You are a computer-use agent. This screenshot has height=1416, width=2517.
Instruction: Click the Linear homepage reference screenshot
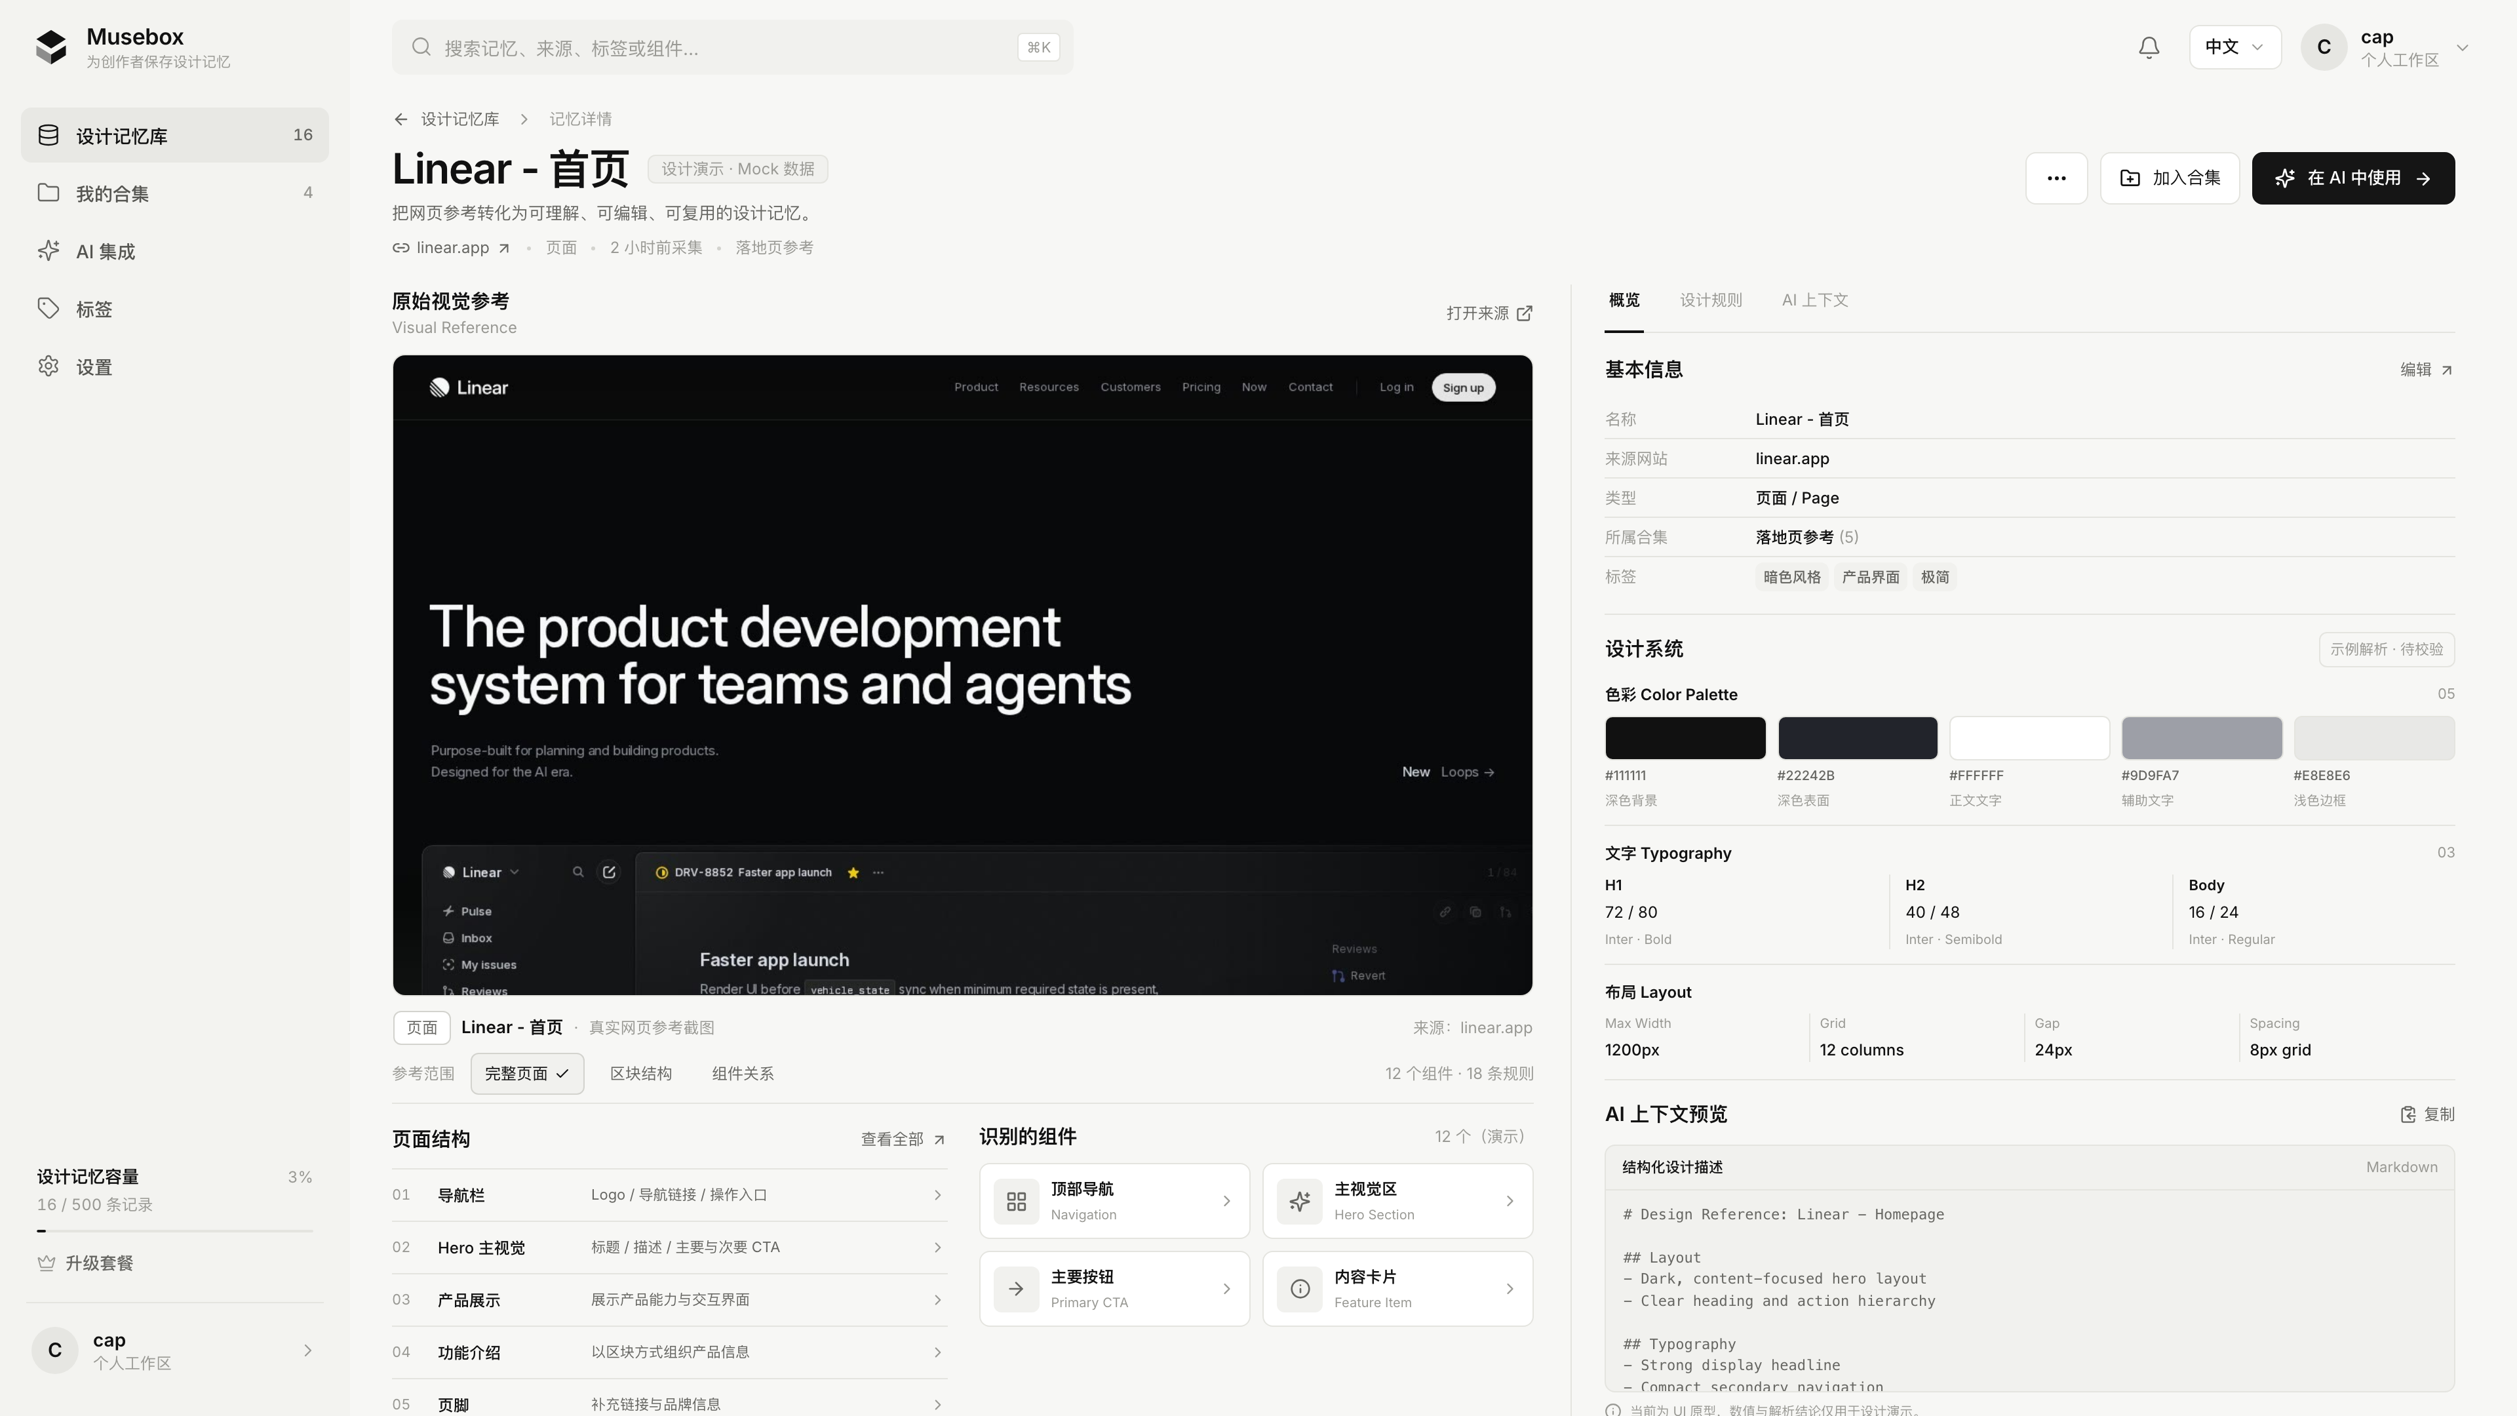[x=962, y=675]
